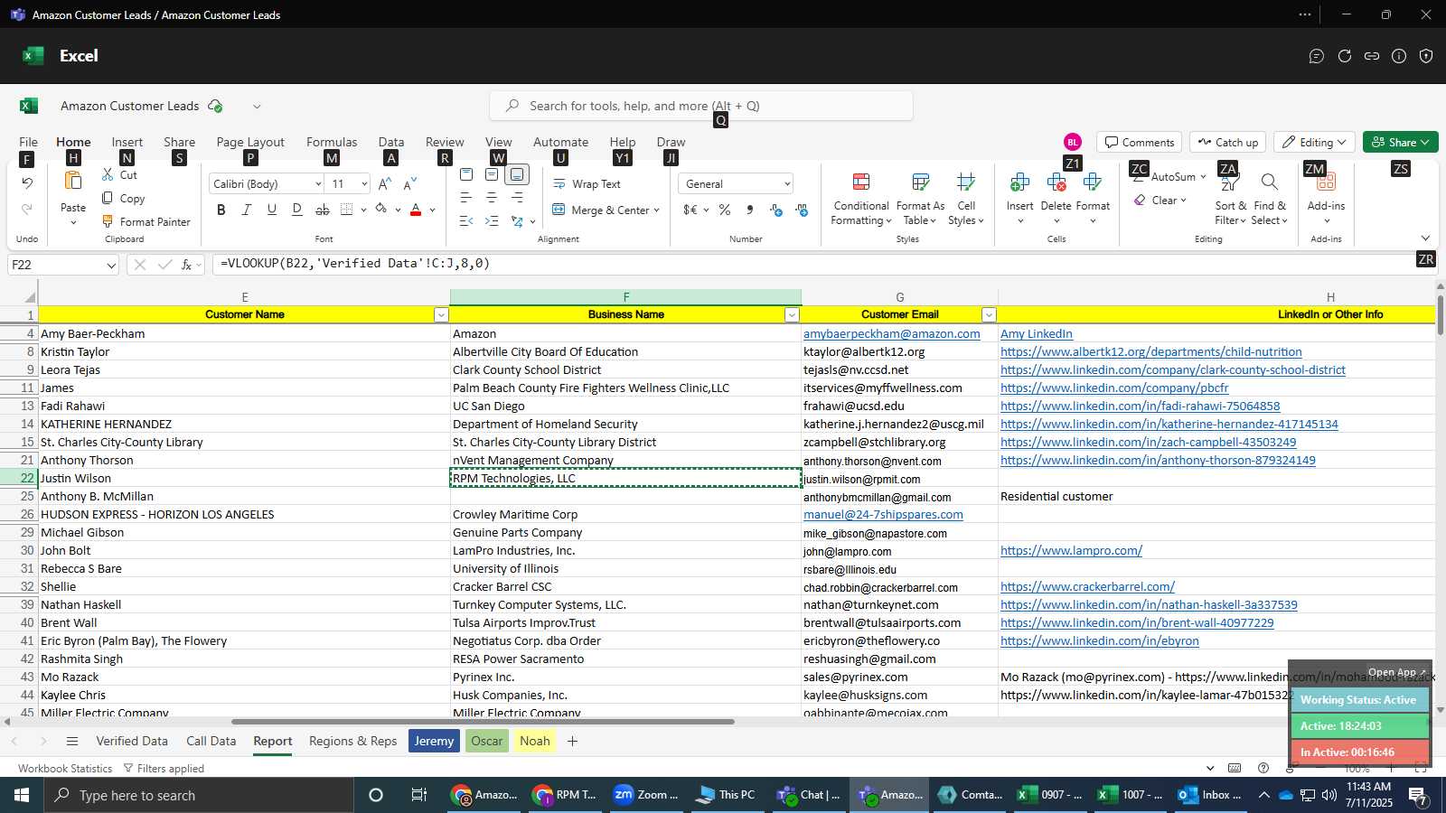The image size is (1446, 813).
Task: Click the green Share button
Action: [x=1400, y=143]
